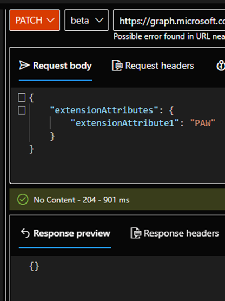Click the Response preview return-arrow icon
Screen dimensions: 225x301
coord(25,233)
